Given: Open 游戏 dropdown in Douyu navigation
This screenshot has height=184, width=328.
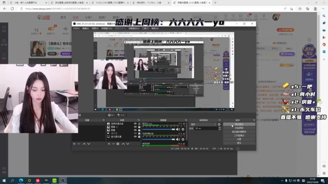Looking at the screenshot, I should pyautogui.click(x=116, y=17).
